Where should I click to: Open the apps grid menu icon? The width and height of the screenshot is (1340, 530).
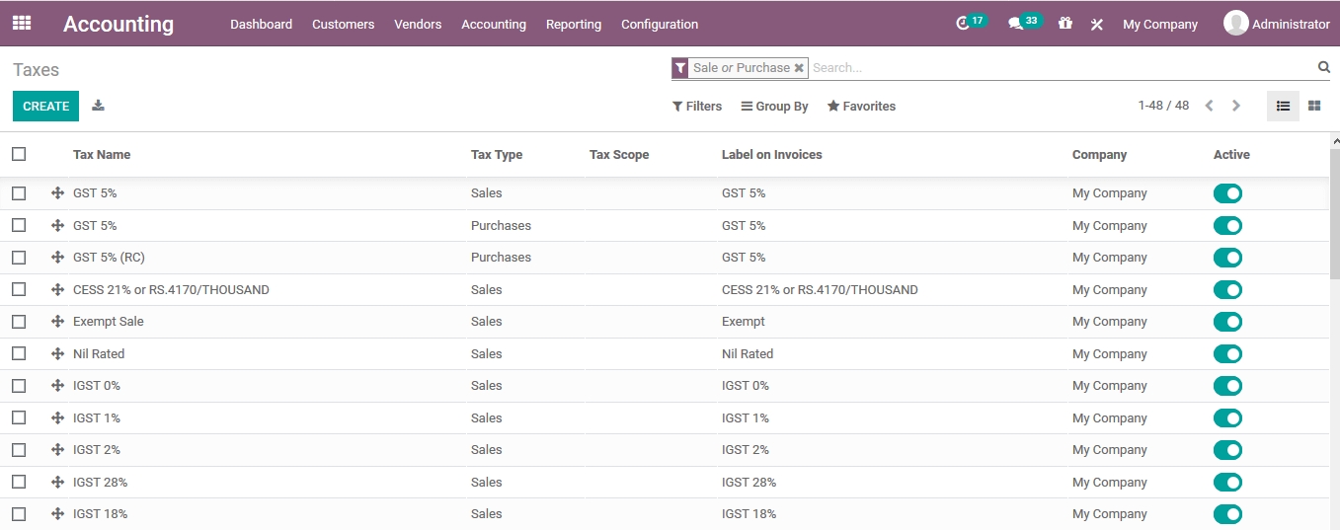(x=22, y=23)
